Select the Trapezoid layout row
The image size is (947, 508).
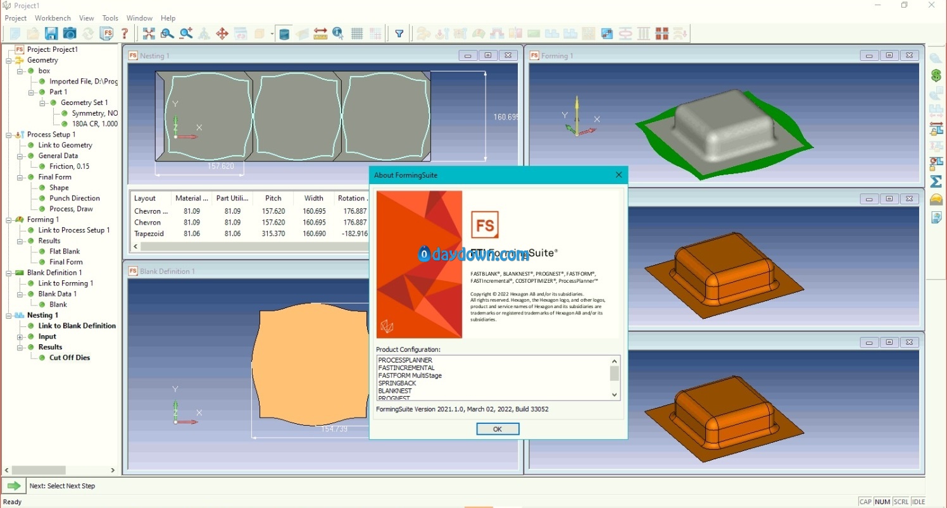[x=149, y=233]
